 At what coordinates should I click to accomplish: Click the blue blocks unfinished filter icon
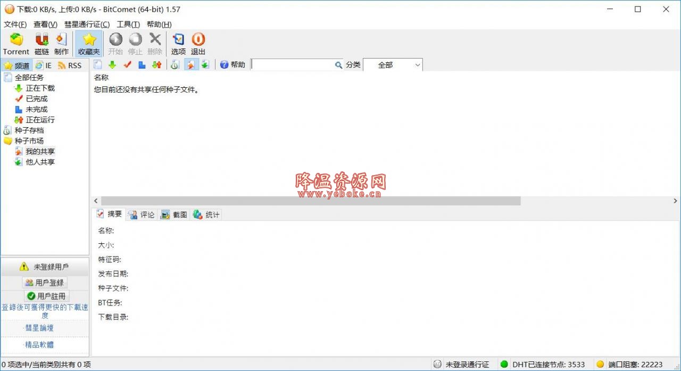pyautogui.click(x=142, y=65)
